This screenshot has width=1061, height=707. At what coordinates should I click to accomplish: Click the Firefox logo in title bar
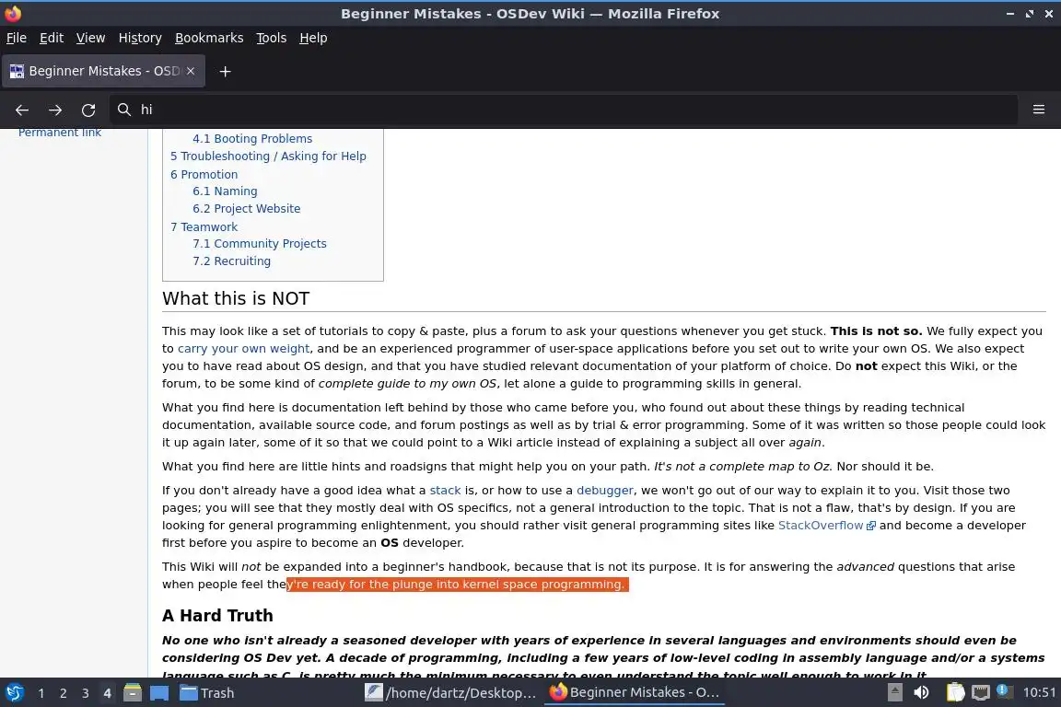pos(13,13)
